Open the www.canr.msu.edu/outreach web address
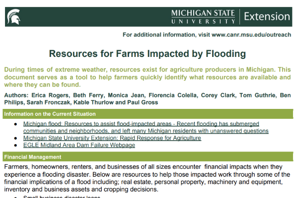The height and width of the screenshot is (198, 298). [x=251, y=35]
